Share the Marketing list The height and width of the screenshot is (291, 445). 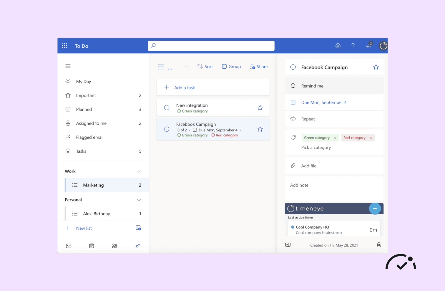click(259, 67)
